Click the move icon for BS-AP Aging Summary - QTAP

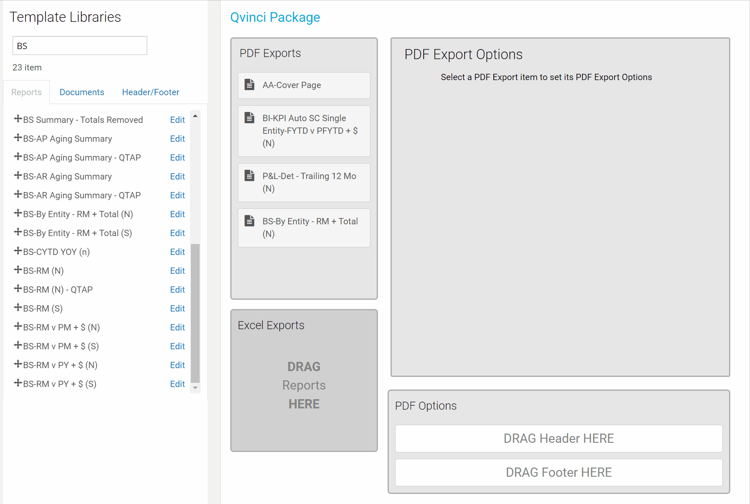18,156
